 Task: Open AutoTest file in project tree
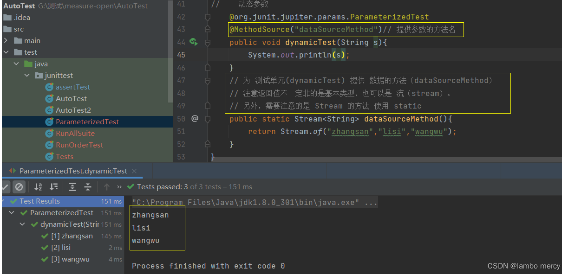(x=71, y=99)
